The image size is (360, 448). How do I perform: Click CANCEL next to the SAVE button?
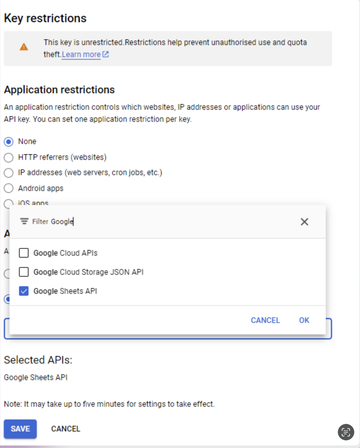pyautogui.click(x=66, y=429)
